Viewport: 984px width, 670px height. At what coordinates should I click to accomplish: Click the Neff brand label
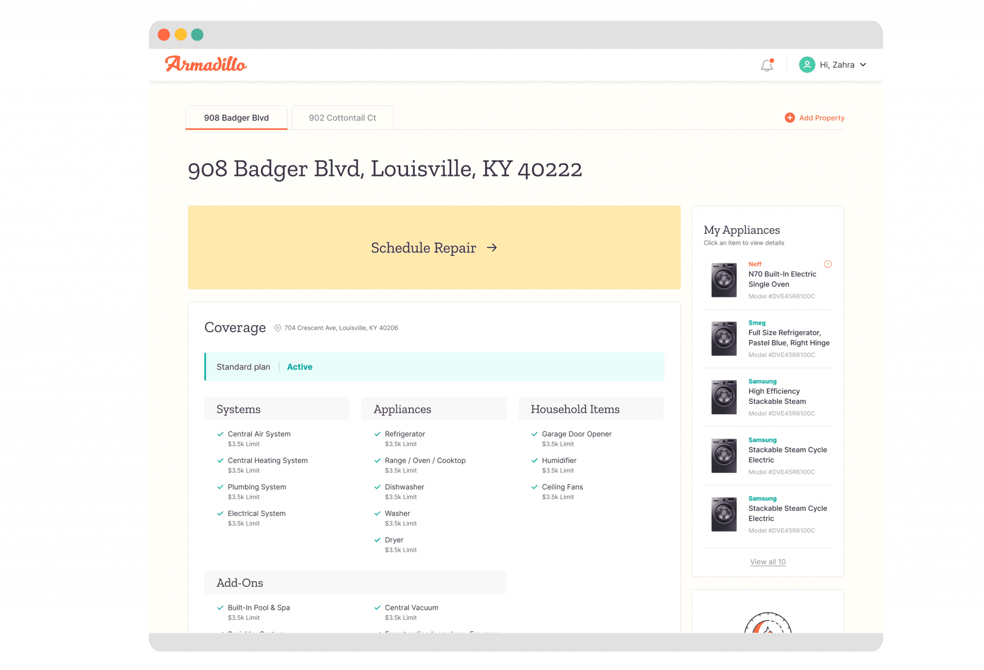click(x=755, y=264)
